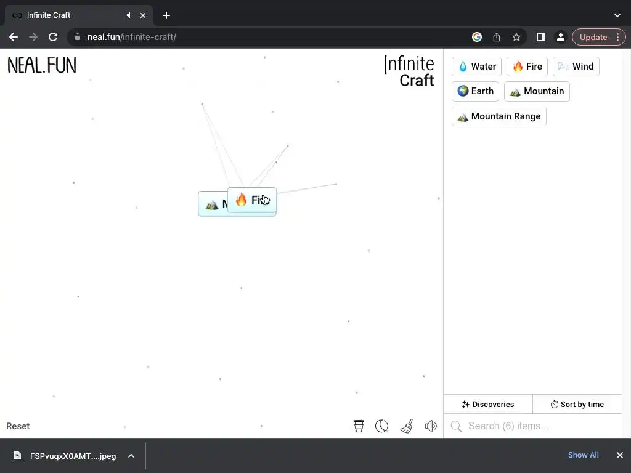631x473 pixels.
Task: Select the Infinite Craft tab
Action: [x=78, y=15]
